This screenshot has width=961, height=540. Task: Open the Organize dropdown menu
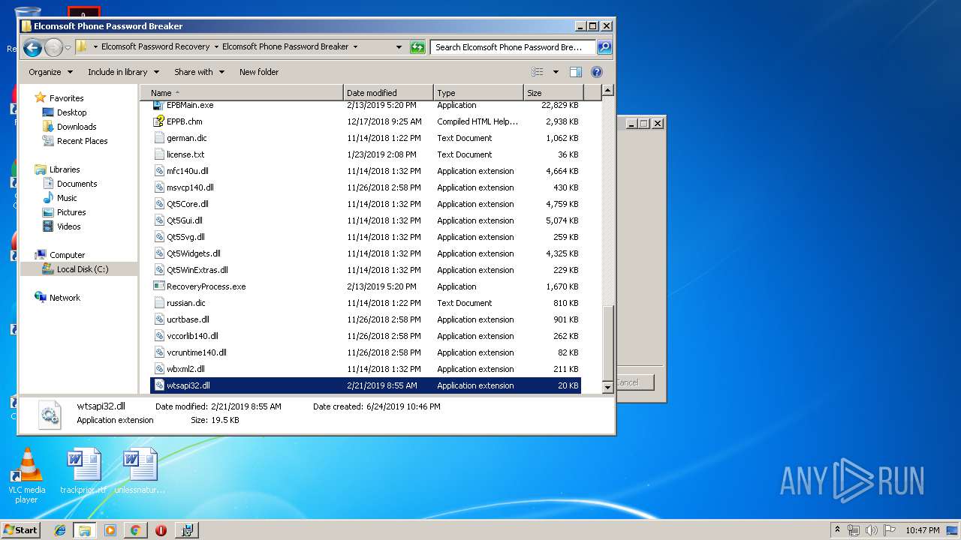tap(50, 72)
